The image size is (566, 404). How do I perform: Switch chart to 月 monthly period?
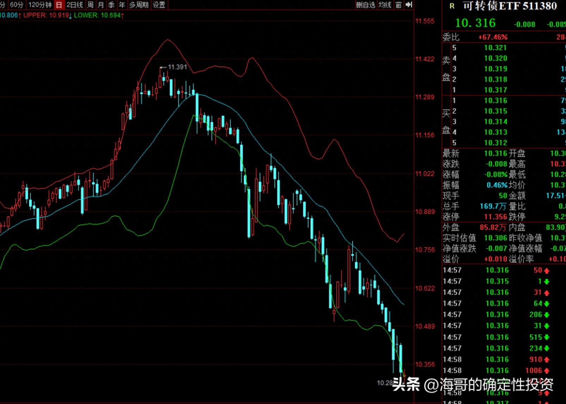[101, 5]
